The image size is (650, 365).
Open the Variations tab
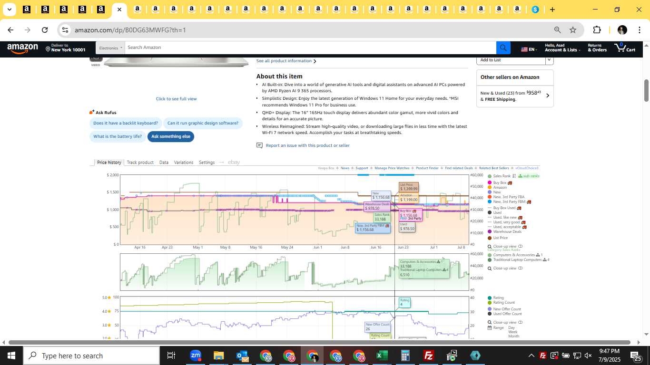tap(184, 163)
